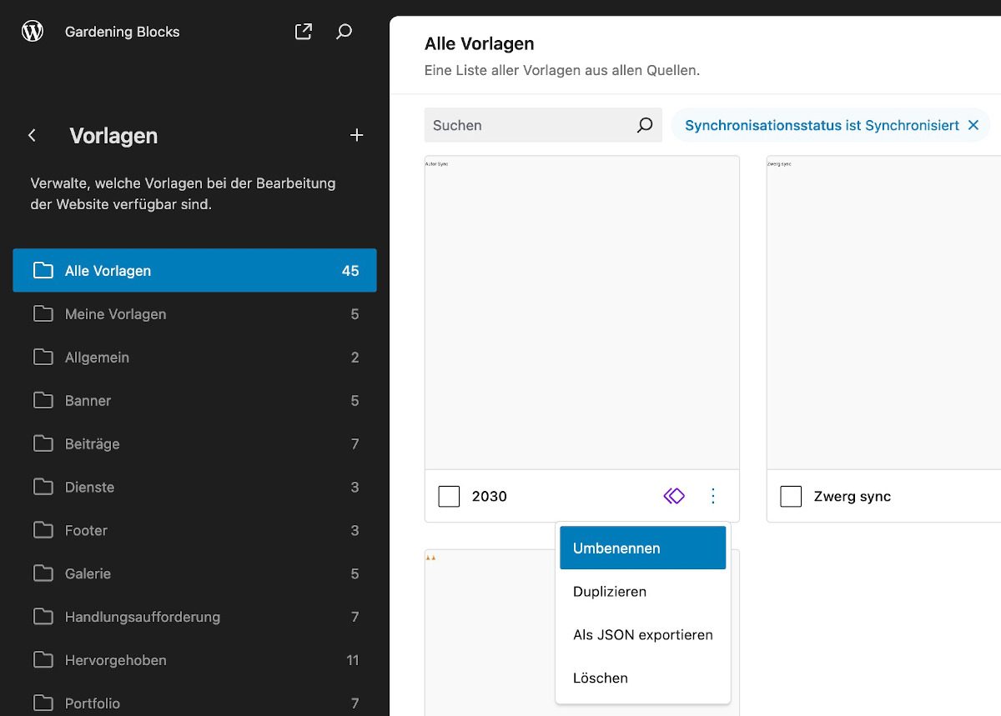The height and width of the screenshot is (716, 1001).
Task: Choose Als JSON exportieren from the menu
Action: click(643, 634)
